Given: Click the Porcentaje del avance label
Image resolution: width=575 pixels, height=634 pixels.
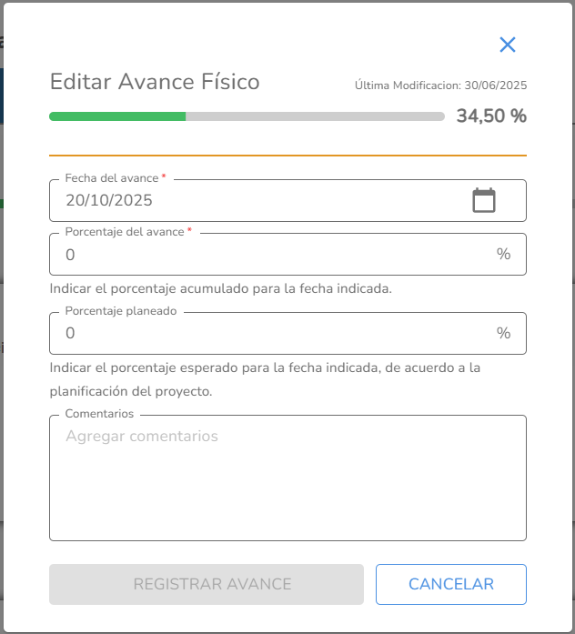Looking at the screenshot, I should (125, 232).
